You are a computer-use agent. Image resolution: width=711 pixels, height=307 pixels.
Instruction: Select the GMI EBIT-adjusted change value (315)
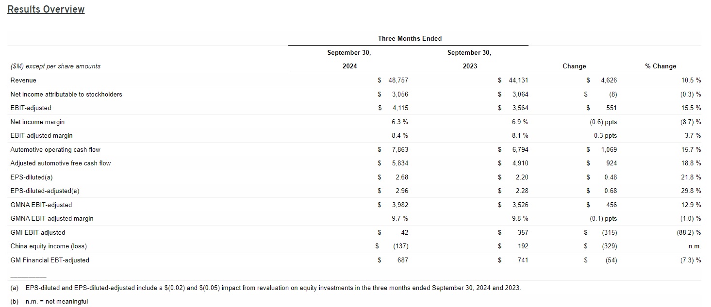[x=609, y=233]
